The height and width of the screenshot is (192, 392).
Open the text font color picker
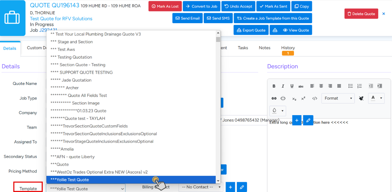point(376,98)
